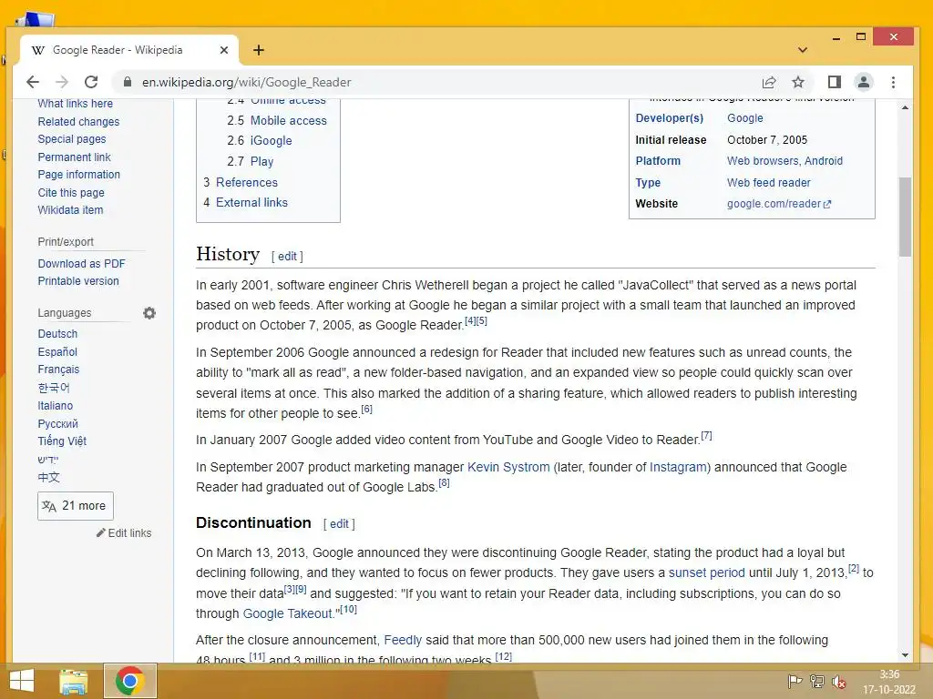Open Action Center flag tray icon

[x=795, y=681]
